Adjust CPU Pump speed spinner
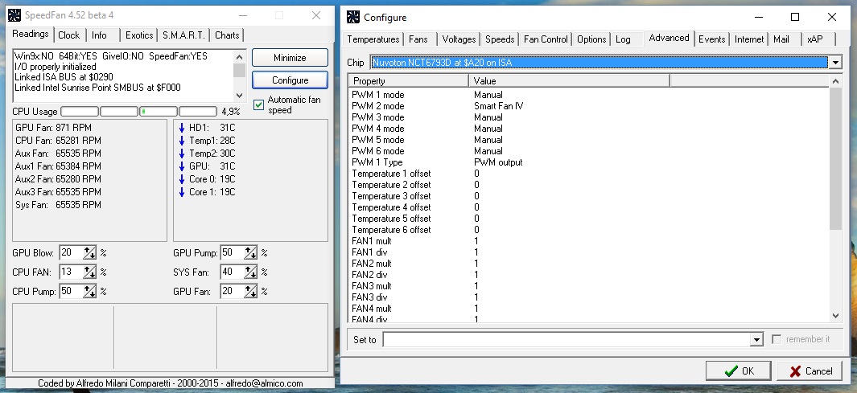This screenshot has height=393, width=857. tap(89, 291)
